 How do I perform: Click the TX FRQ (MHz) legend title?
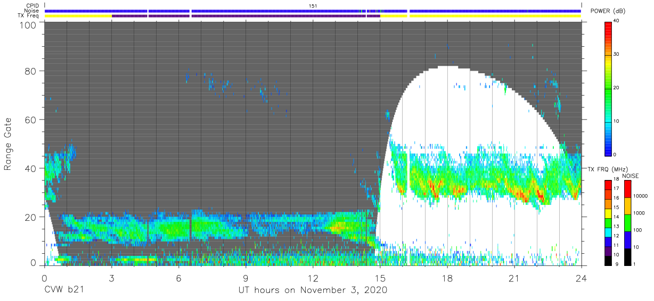608,169
